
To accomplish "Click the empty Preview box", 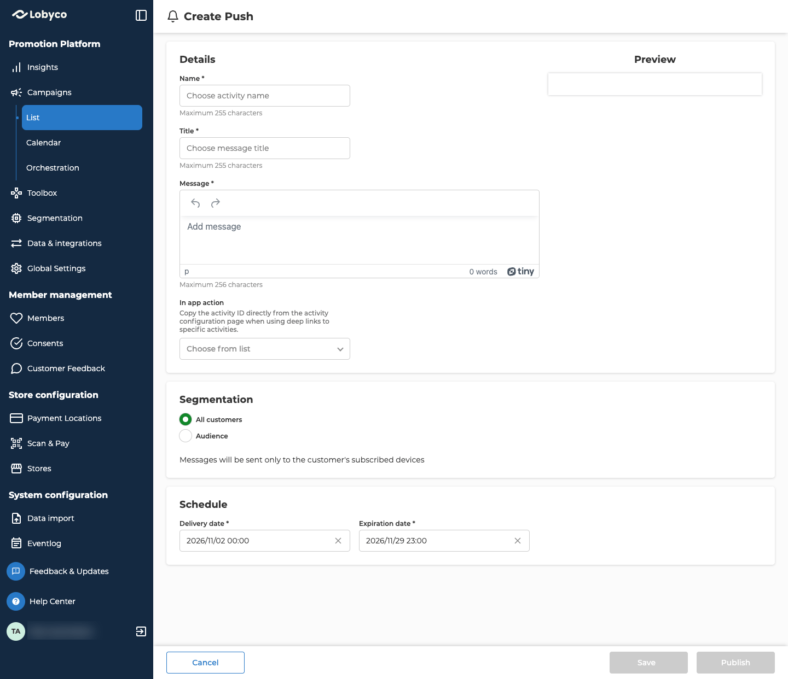I will [x=655, y=84].
